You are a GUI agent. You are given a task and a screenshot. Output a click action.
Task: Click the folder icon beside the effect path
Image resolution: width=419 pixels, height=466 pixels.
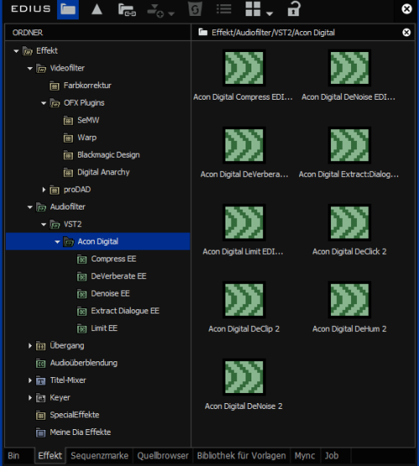[x=203, y=32]
